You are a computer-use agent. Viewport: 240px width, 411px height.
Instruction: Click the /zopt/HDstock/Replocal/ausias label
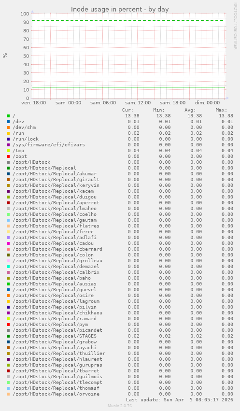pyautogui.click(x=55, y=283)
